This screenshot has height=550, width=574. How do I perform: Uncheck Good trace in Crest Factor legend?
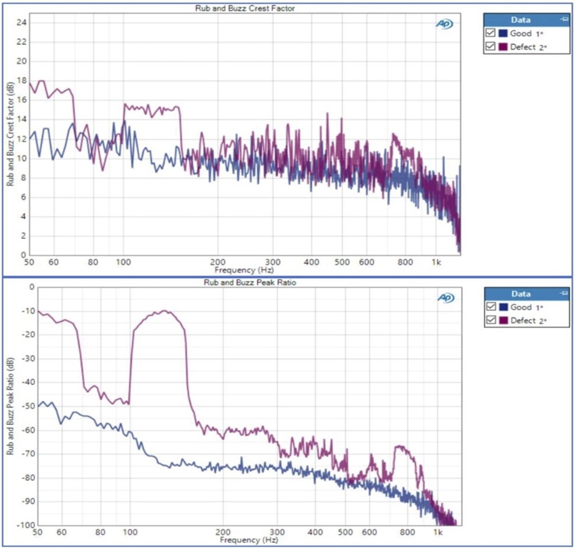tap(490, 33)
